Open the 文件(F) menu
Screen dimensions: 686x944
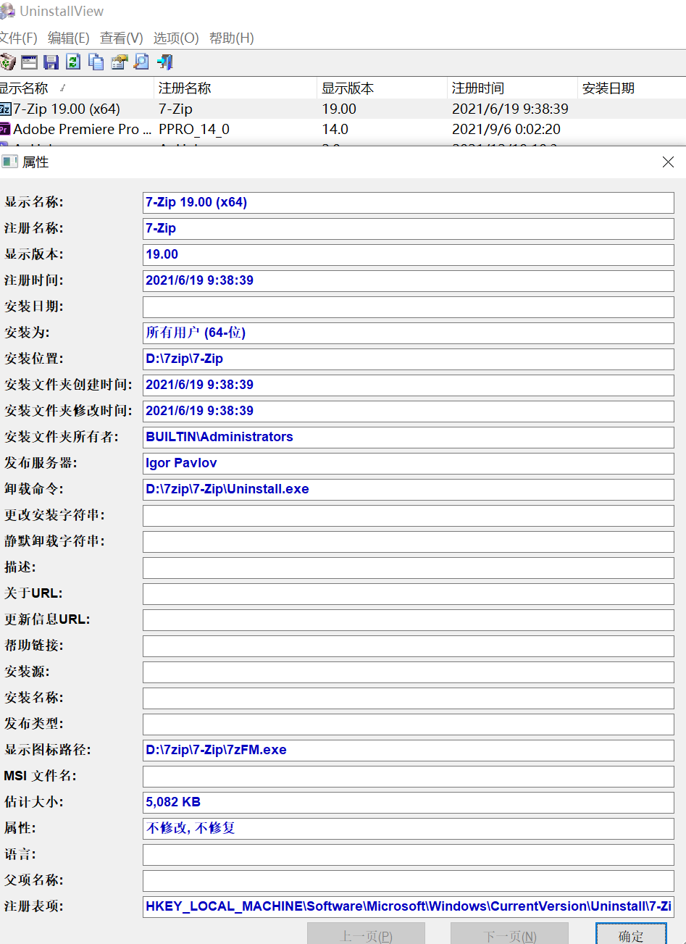pos(18,38)
